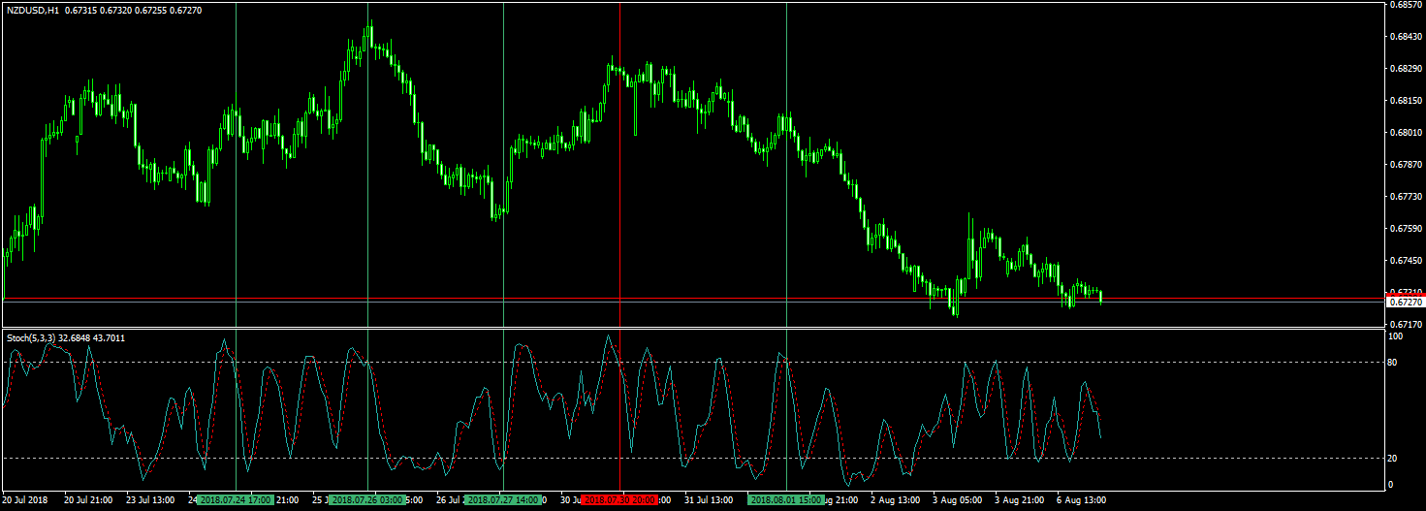Click the 0.68570 price scale label
The height and width of the screenshot is (511, 1426).
tap(1406, 5)
